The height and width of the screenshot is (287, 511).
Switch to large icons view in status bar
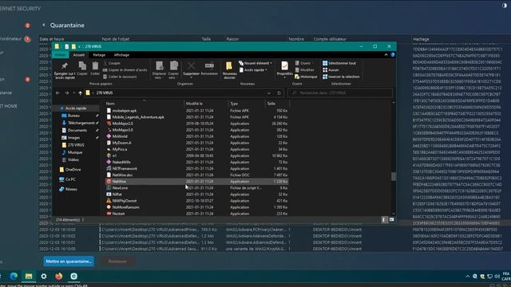(x=391, y=220)
